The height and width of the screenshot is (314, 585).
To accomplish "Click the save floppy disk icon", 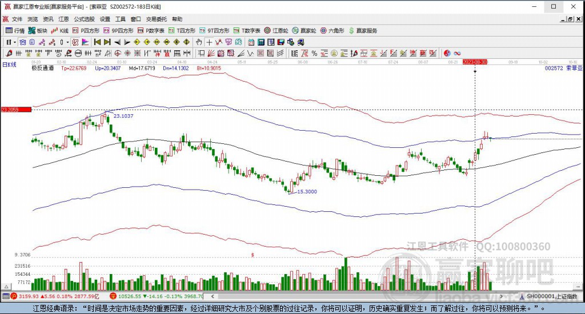I will 281,42.
